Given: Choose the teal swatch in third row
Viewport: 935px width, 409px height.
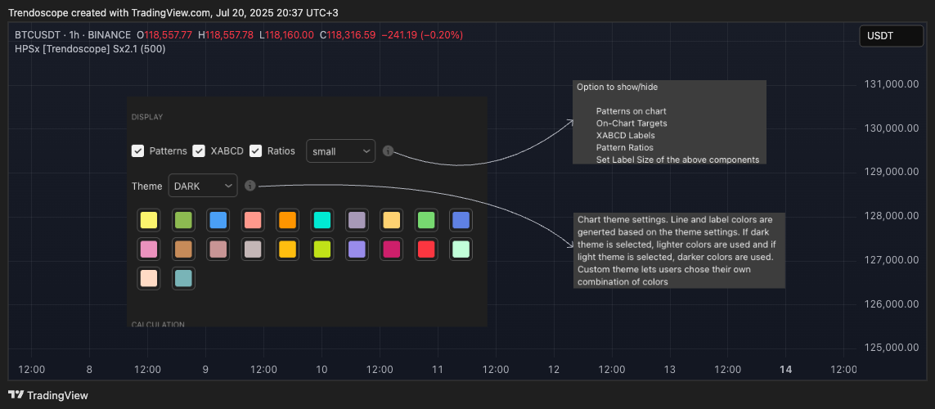Looking at the screenshot, I should pyautogui.click(x=183, y=278).
